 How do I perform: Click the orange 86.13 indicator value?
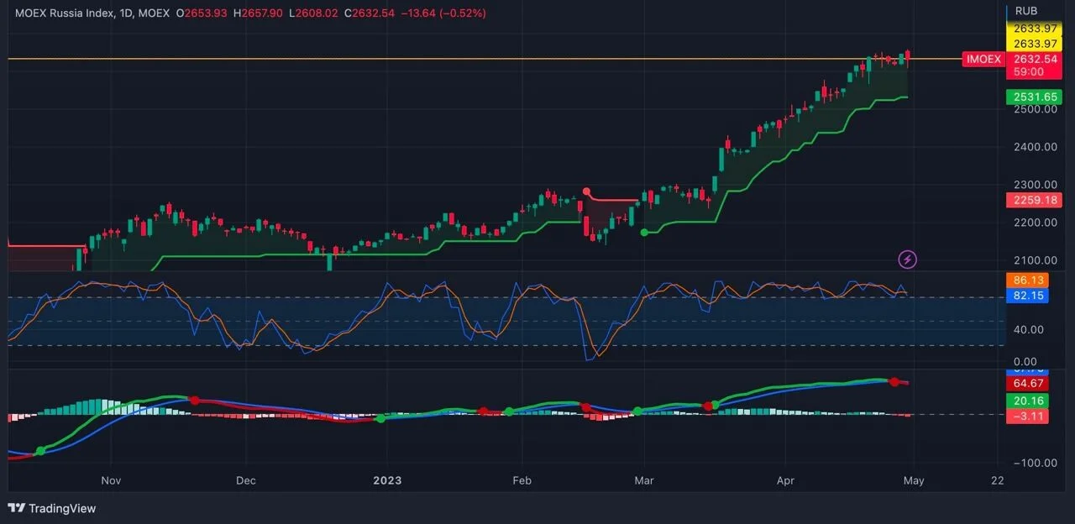click(1027, 279)
